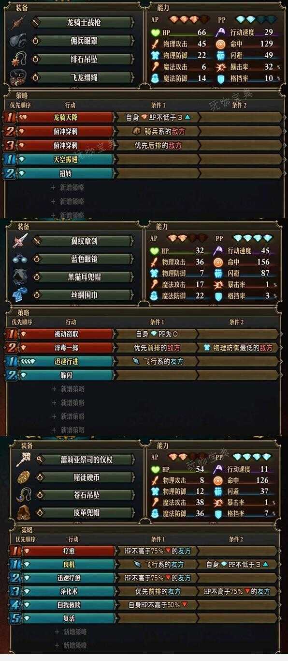The image size is (288, 661).
Task: Select the 翼纹章剑 sword weapon icon
Action: tap(20, 241)
